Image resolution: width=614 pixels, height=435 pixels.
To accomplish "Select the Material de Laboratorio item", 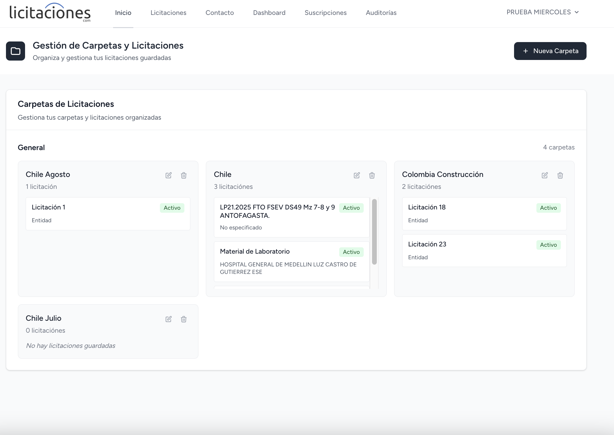I will click(291, 261).
